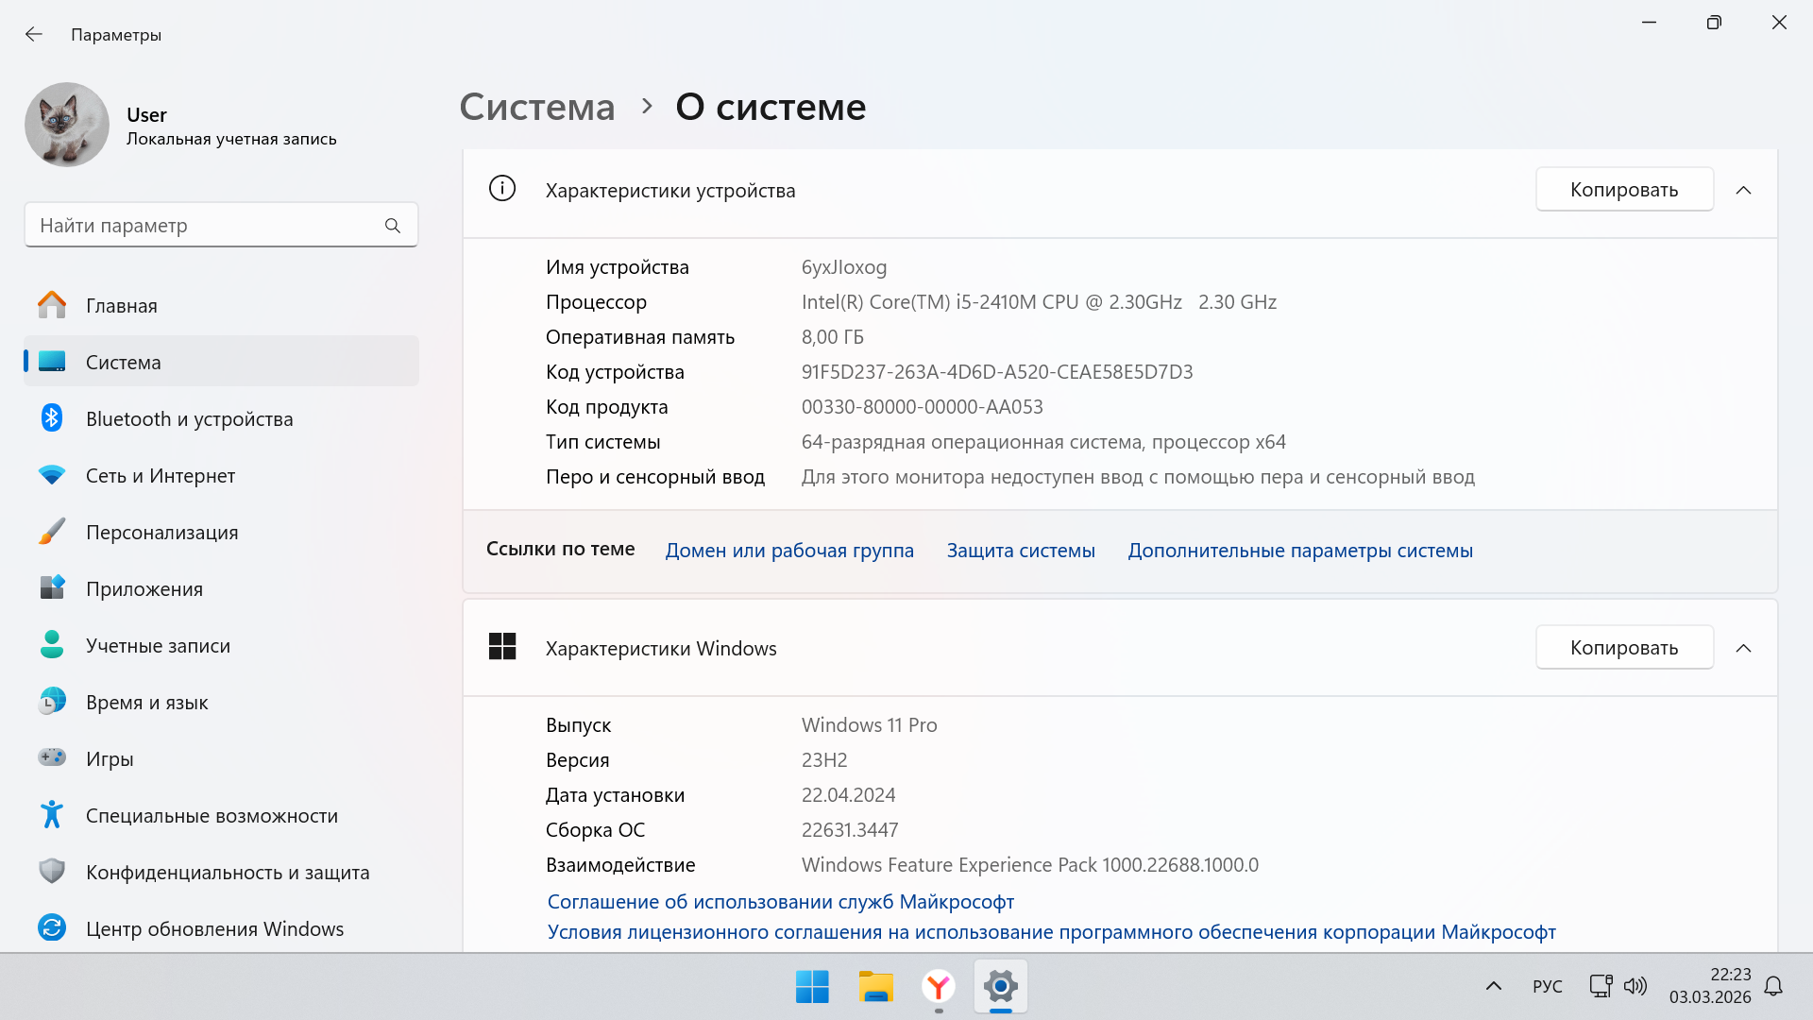Open the Microsoft software license terms link
1813x1020 pixels.
click(x=1052, y=932)
